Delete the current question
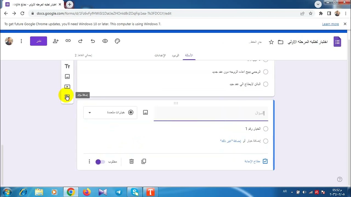This screenshot has height=197, width=351. pyautogui.click(x=131, y=161)
